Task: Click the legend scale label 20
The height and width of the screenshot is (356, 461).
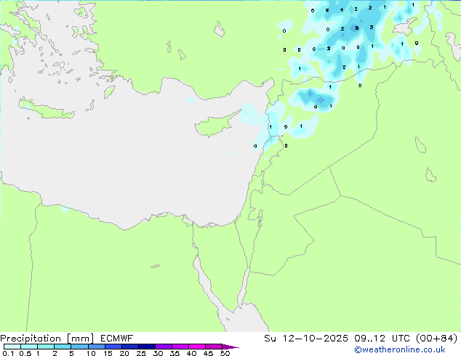Action: [x=124, y=353]
